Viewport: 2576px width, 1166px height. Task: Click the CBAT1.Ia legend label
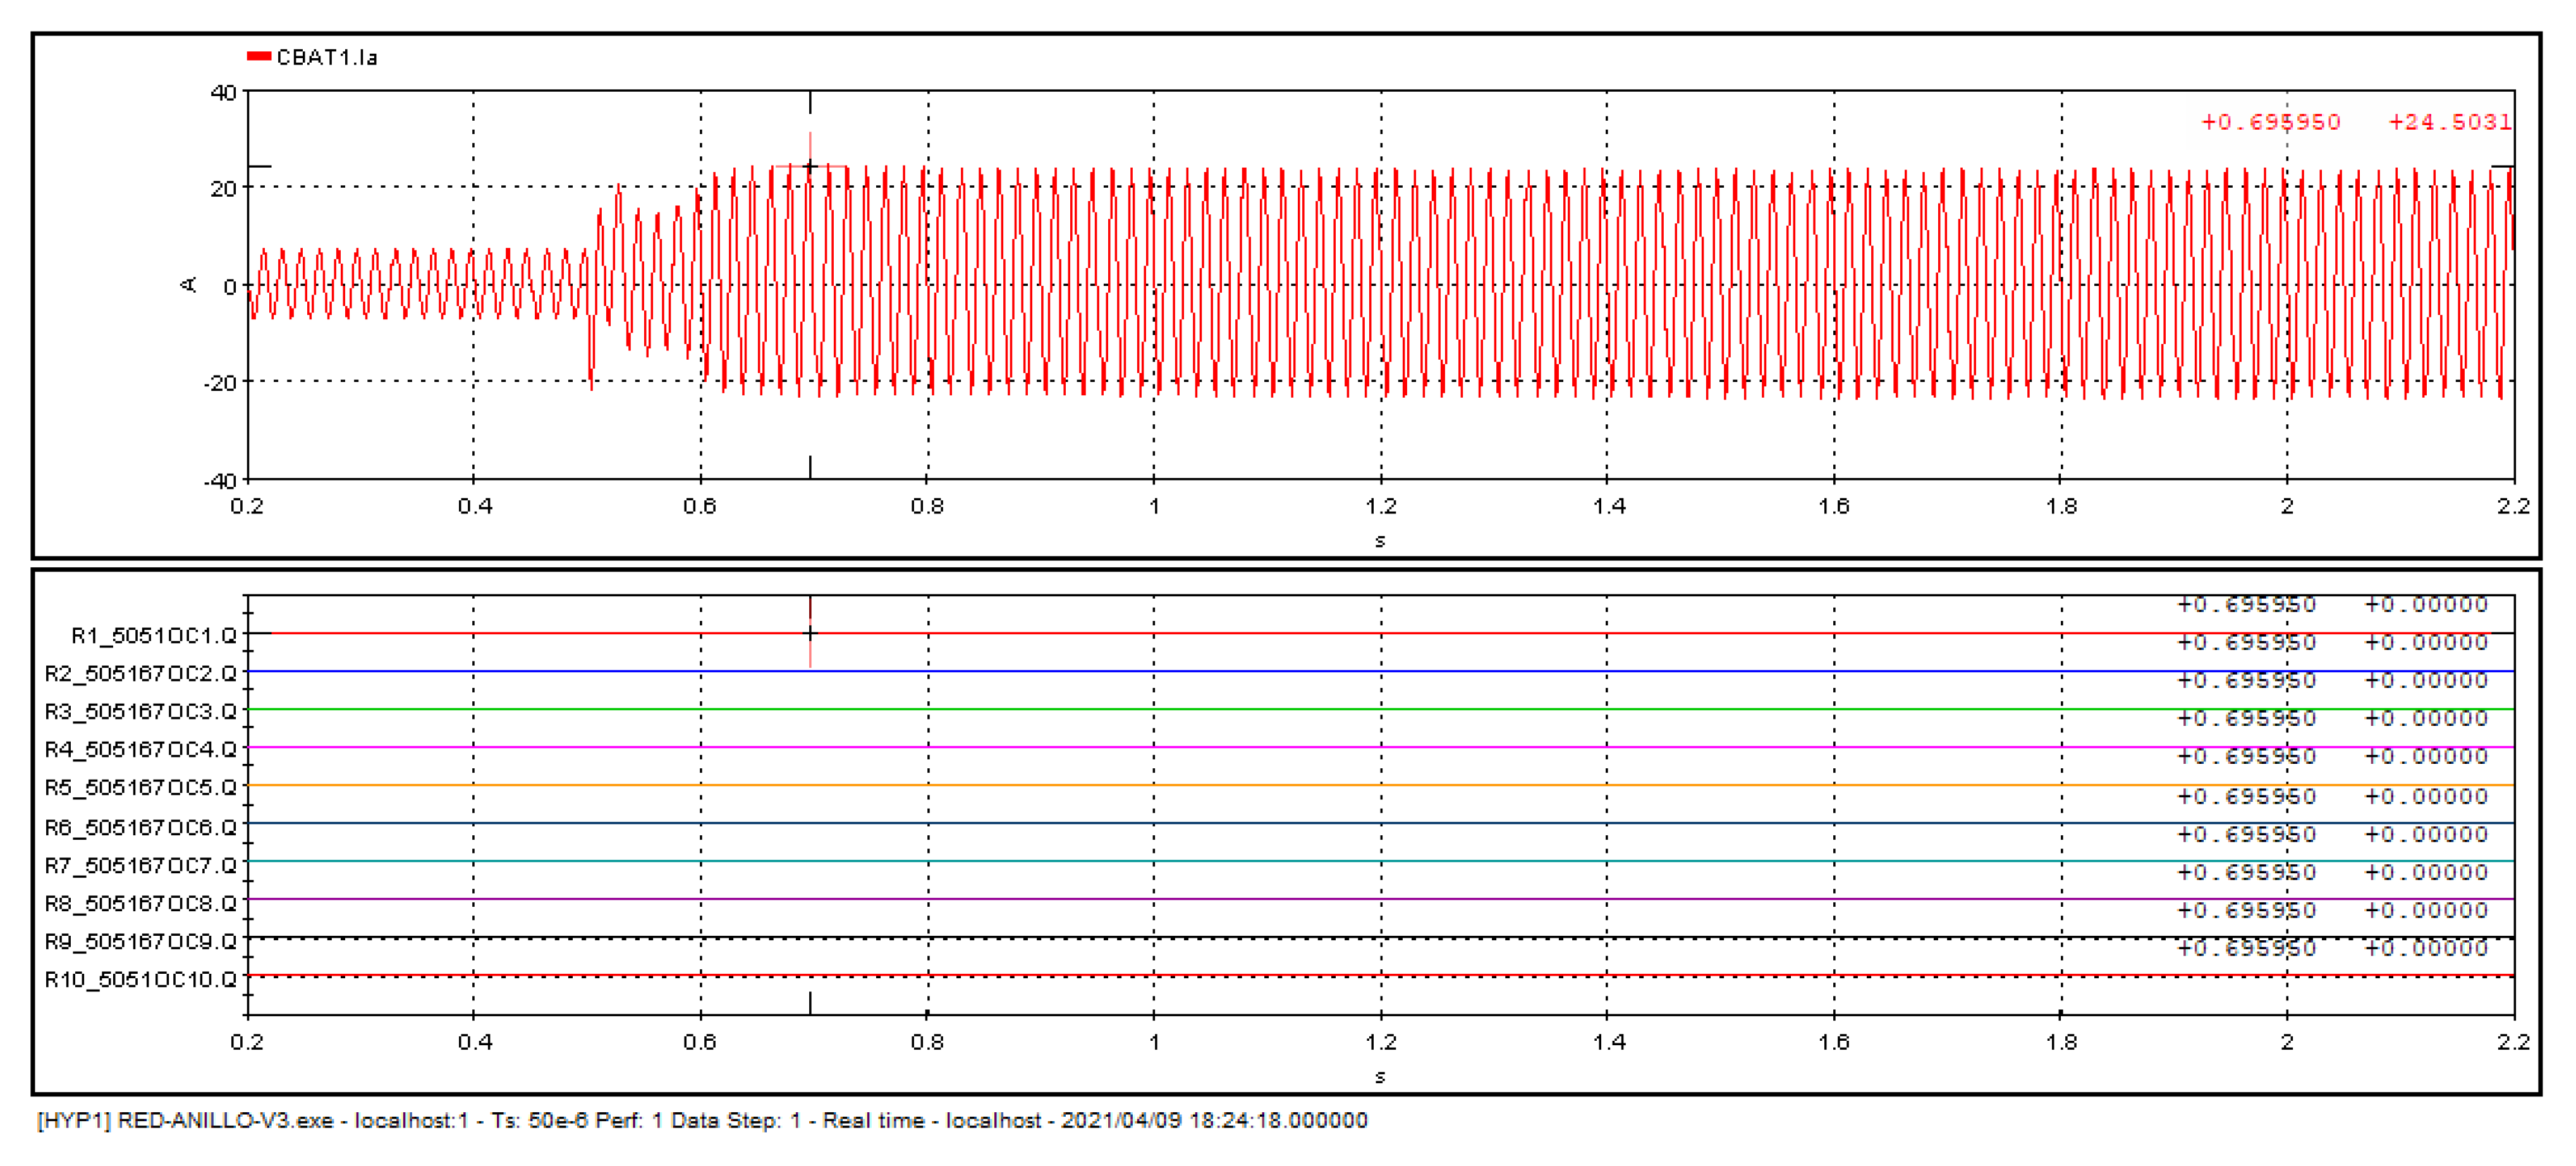coord(327,58)
